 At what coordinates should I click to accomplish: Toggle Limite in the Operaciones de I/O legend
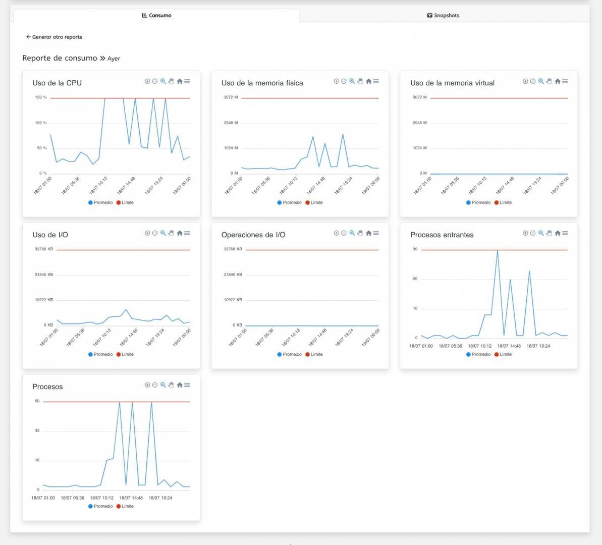314,354
